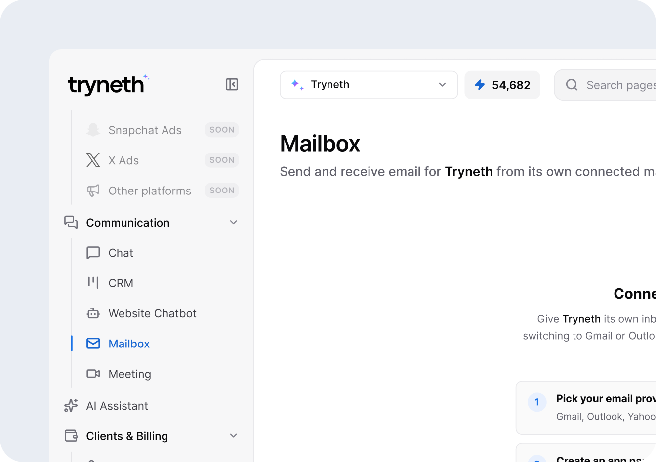Image resolution: width=656 pixels, height=462 pixels.
Task: Collapse the Clients & Billing chevron
Action: click(x=234, y=435)
